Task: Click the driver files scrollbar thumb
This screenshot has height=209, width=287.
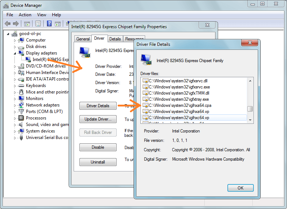Action: pyautogui.click(x=249, y=109)
